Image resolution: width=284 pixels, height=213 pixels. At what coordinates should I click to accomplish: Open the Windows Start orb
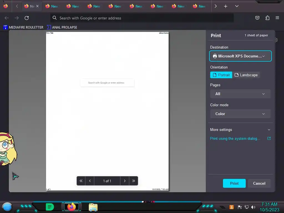coord(7,207)
